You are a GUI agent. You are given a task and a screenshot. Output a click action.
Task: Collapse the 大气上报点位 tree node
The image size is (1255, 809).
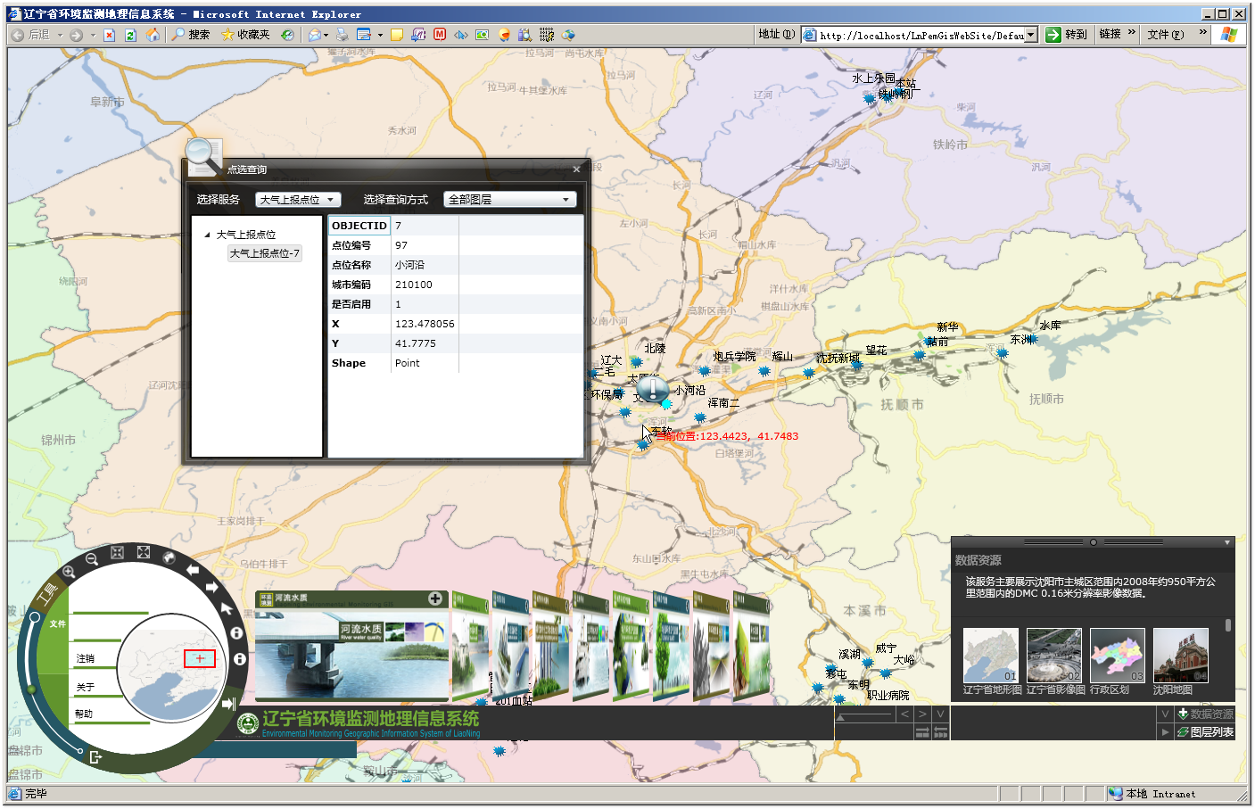click(208, 235)
